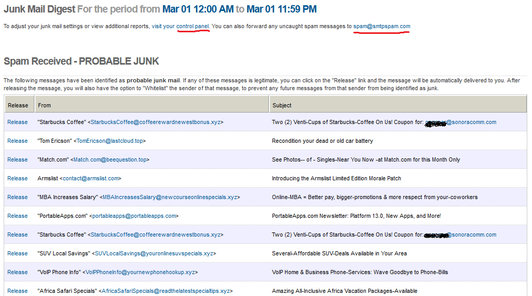Click AfricaSafariSpecials@readthelatestspecialtips.xyz address
The height and width of the screenshot is (296, 532).
[166, 291]
